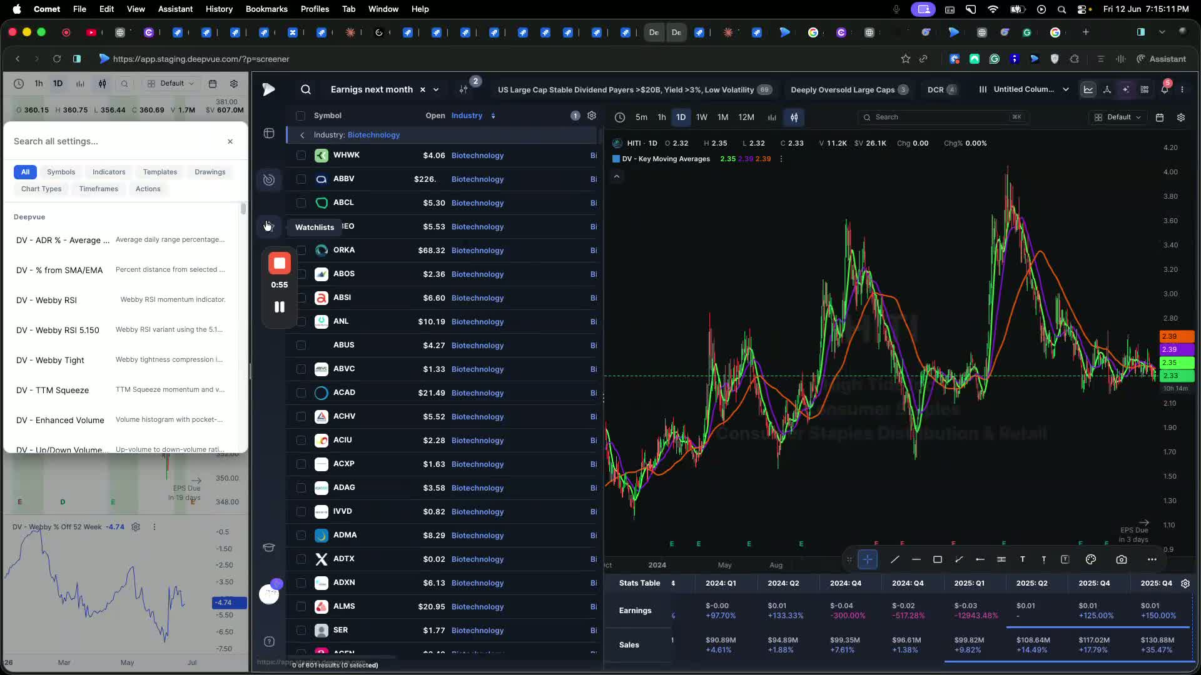This screenshot has width=1201, height=675.
Task: Select the plain text annotation tool
Action: point(1023,559)
